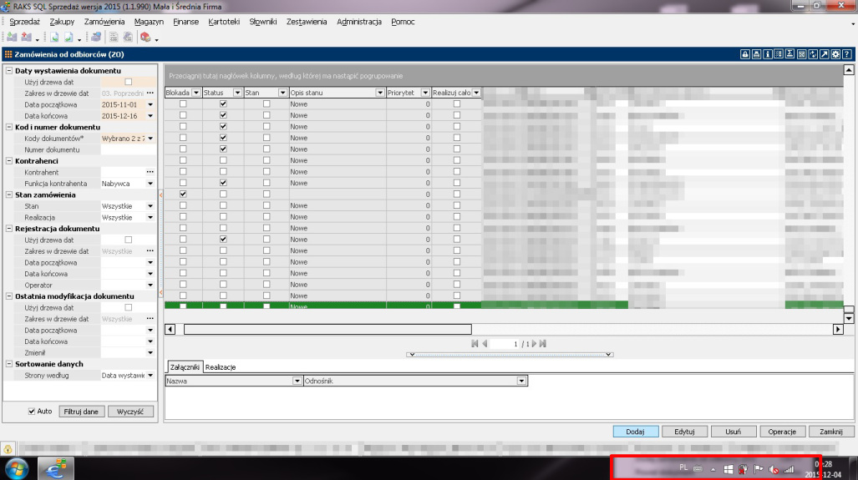
Task: Click the second document with green arrow icon
Action: tap(69, 38)
